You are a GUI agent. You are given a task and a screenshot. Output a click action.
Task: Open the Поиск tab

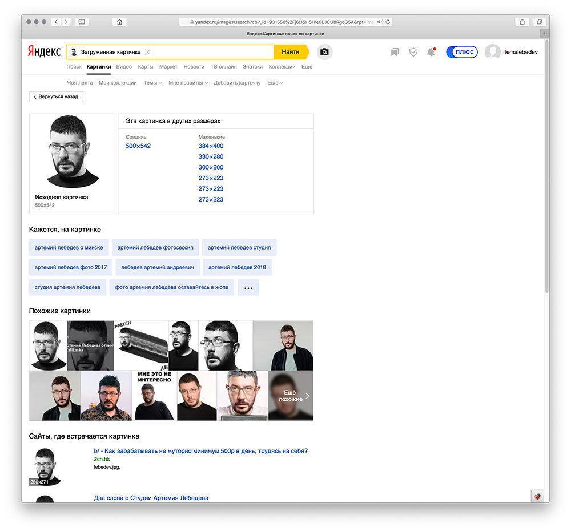(74, 67)
